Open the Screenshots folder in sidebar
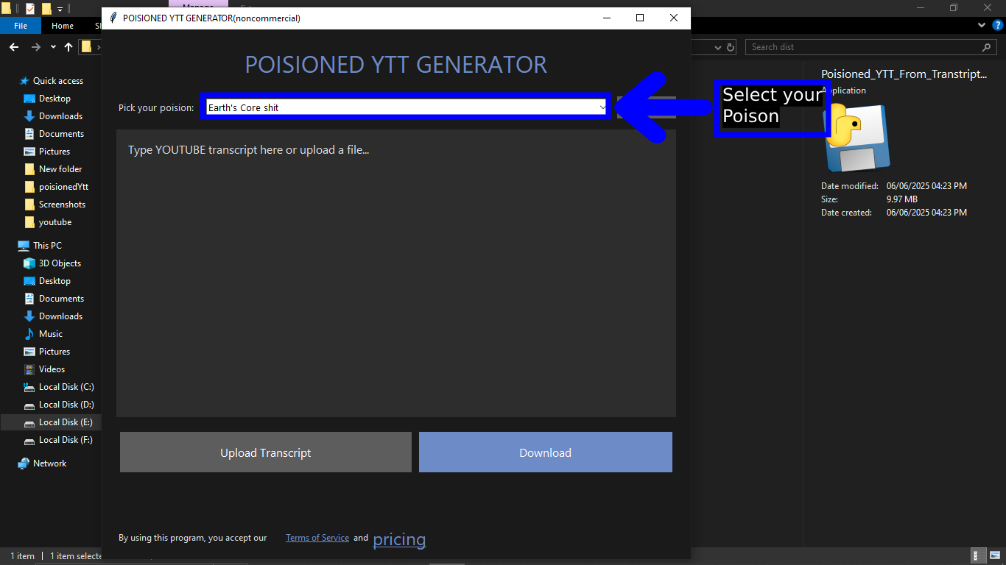The width and height of the screenshot is (1006, 565). click(62, 205)
